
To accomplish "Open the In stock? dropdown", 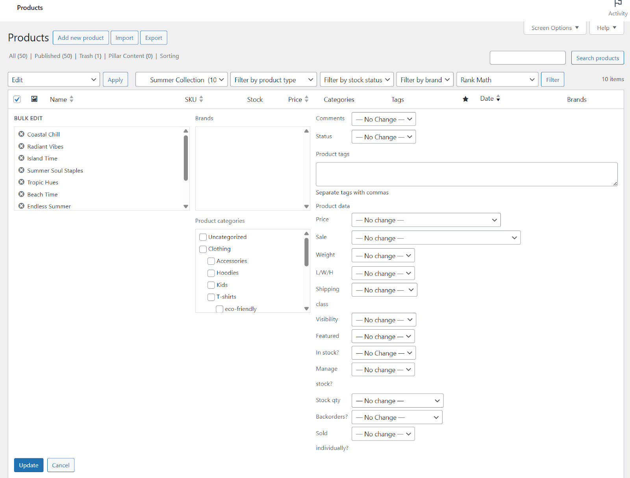I will pos(384,353).
